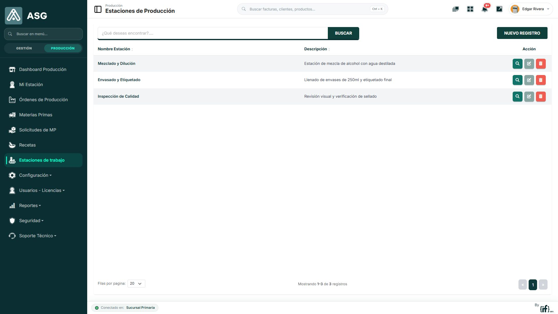Open Materias Primas
The image size is (558, 314).
point(44,115)
